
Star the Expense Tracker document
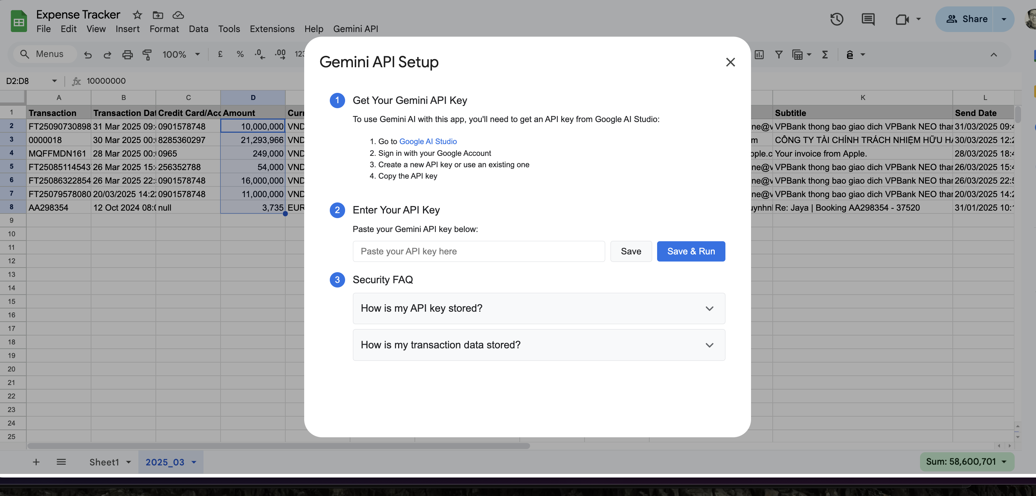tap(137, 15)
